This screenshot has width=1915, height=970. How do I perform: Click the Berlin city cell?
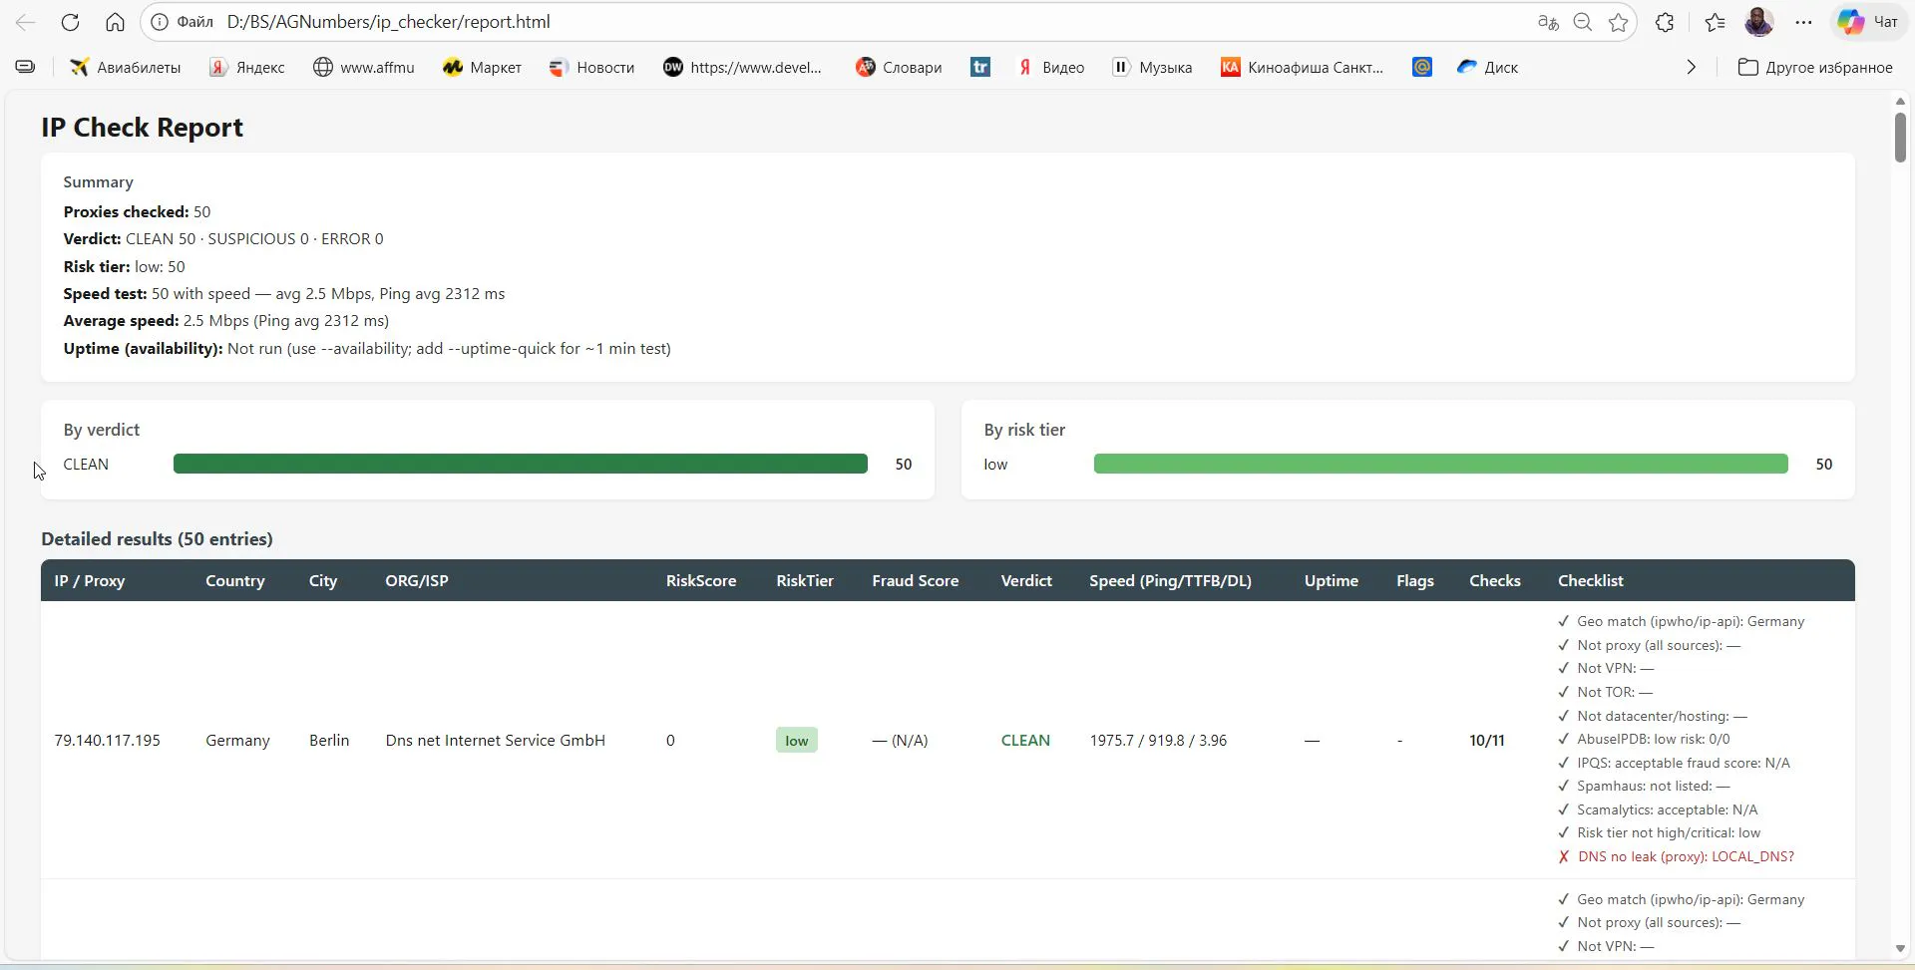tap(329, 740)
